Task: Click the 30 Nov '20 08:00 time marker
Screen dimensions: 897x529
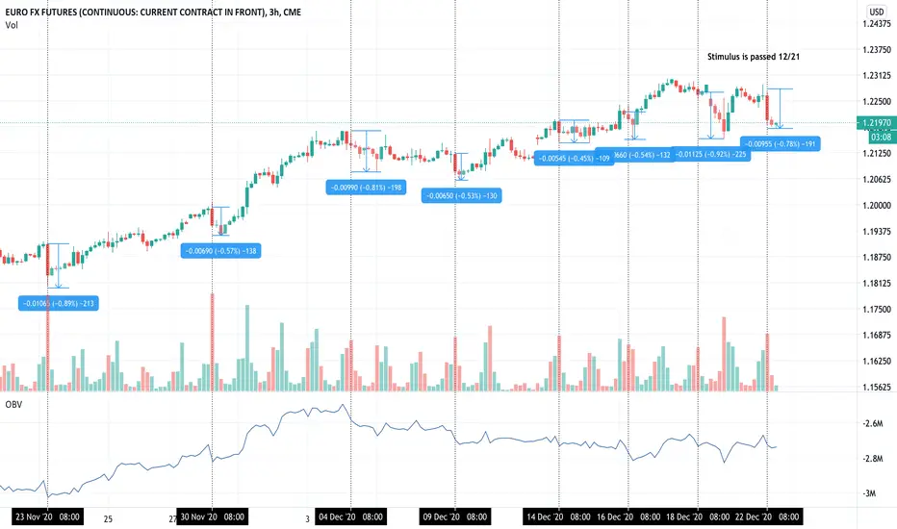Action: pos(213,517)
